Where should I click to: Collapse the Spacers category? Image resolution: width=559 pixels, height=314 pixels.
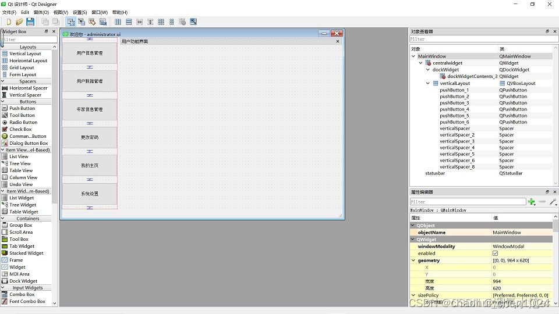3,81
